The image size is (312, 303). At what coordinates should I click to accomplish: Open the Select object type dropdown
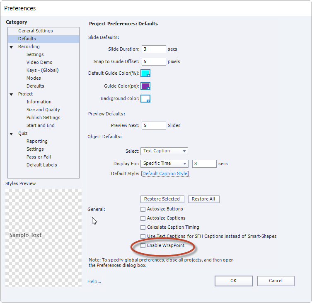tap(164, 151)
